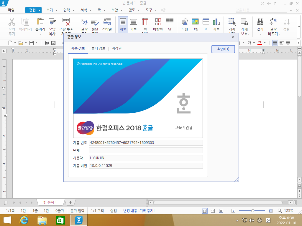Switch to 폴더 정보 tab in dialog

pyautogui.click(x=98, y=49)
